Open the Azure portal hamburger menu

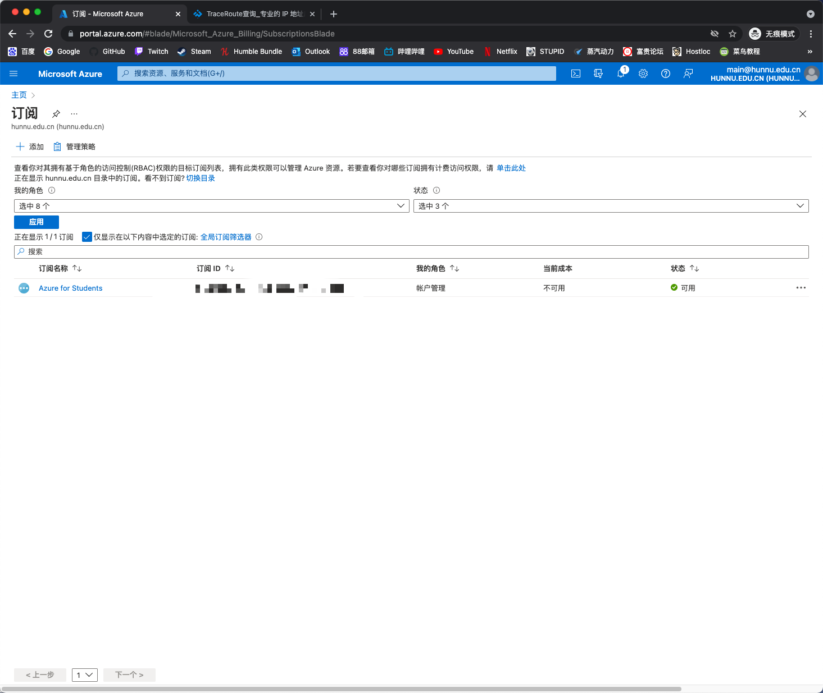coord(14,74)
